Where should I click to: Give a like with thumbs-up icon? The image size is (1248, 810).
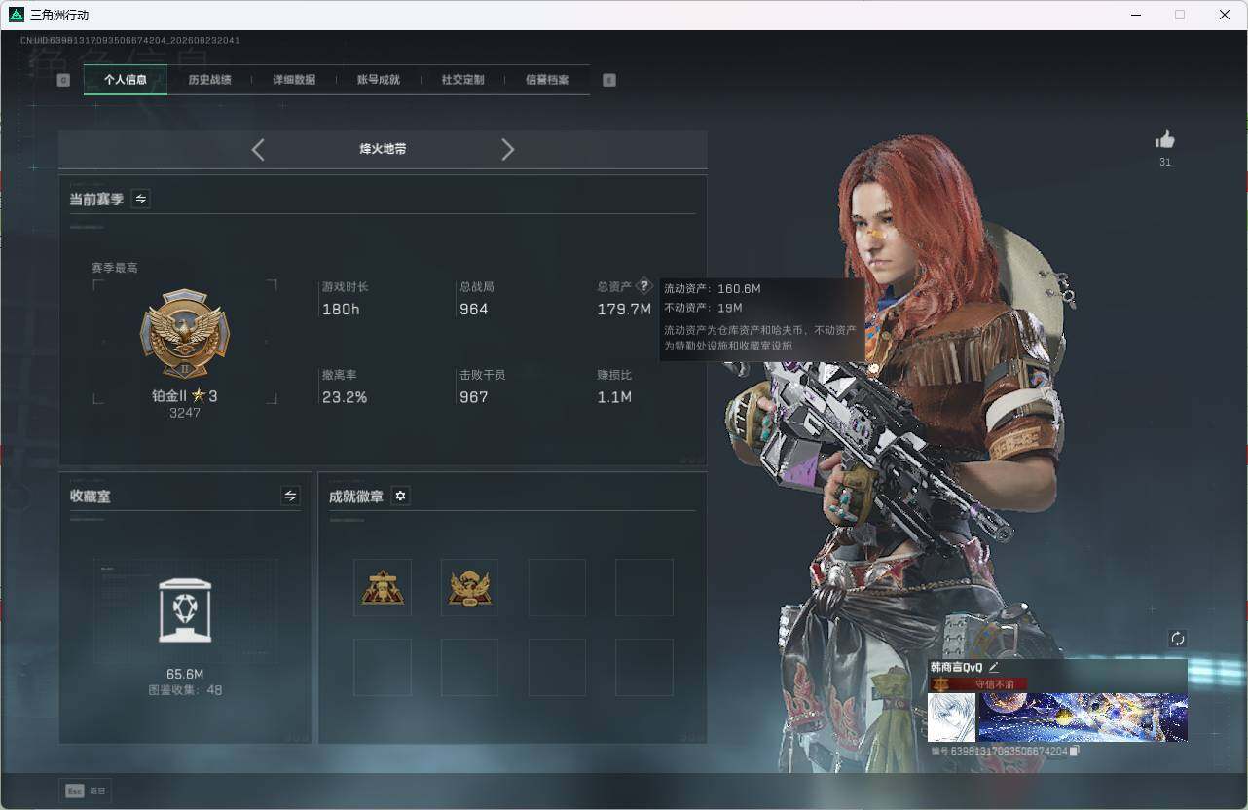pos(1165,139)
